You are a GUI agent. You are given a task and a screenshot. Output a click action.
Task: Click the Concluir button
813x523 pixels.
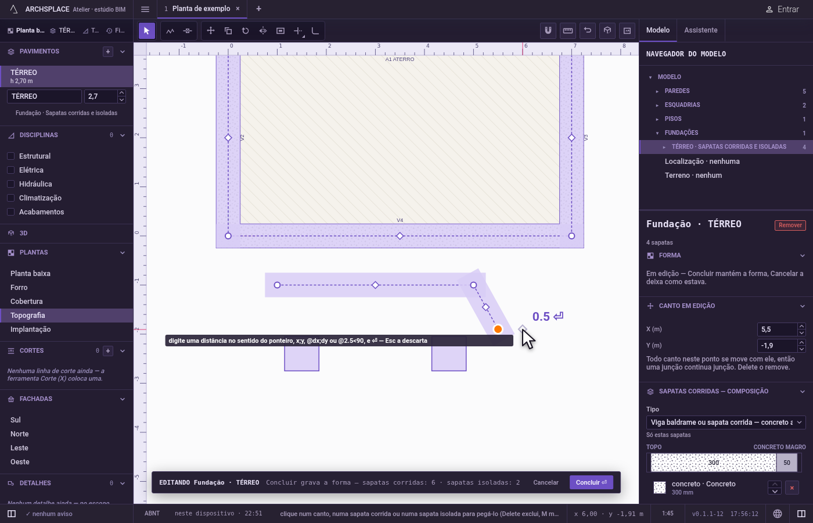click(x=591, y=482)
